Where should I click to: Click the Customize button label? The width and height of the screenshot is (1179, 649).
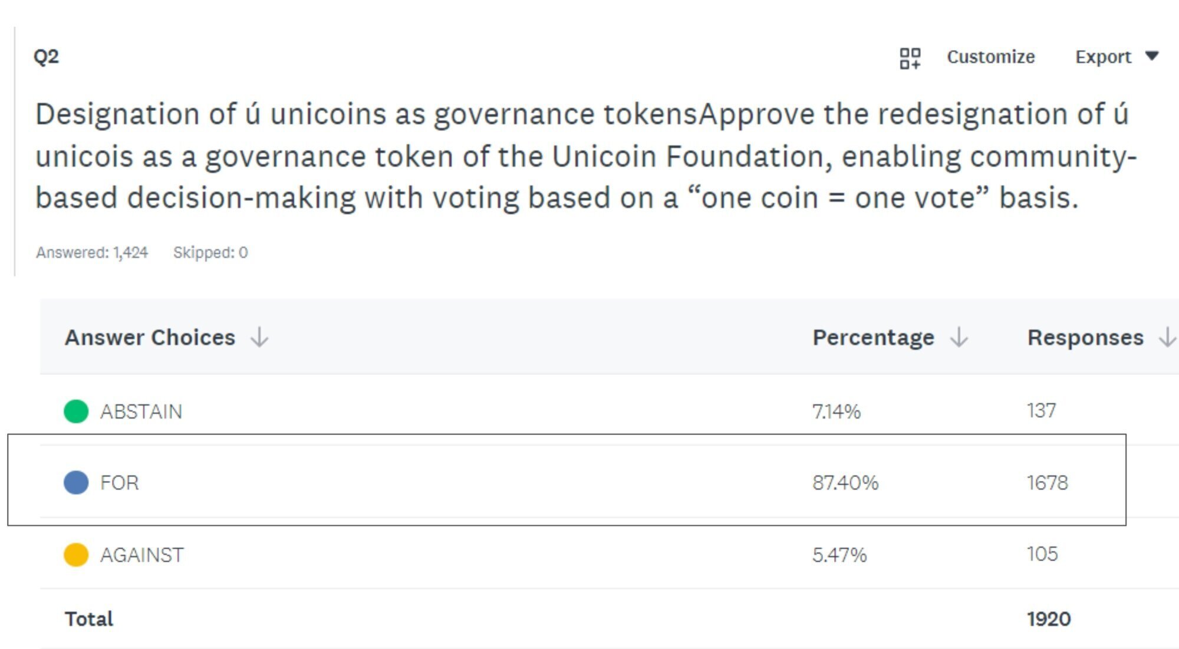pos(990,57)
